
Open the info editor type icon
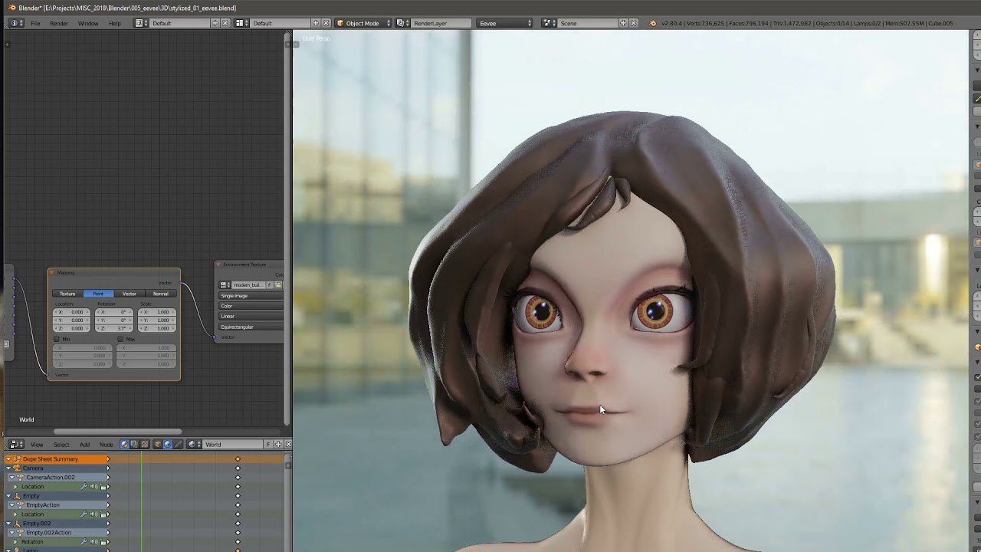pyautogui.click(x=15, y=23)
